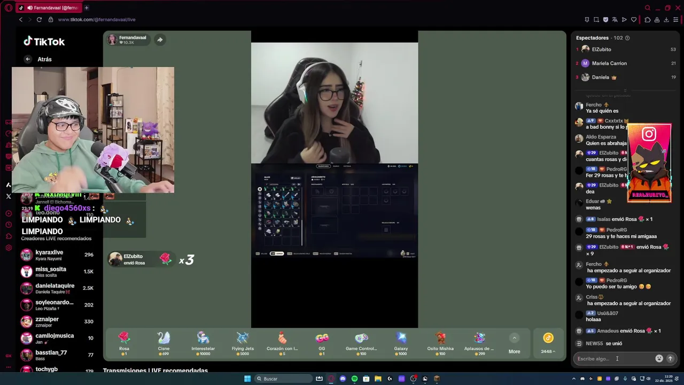The image size is (684, 385).
Task: Send the Osito Mishka gift
Action: [440, 343]
